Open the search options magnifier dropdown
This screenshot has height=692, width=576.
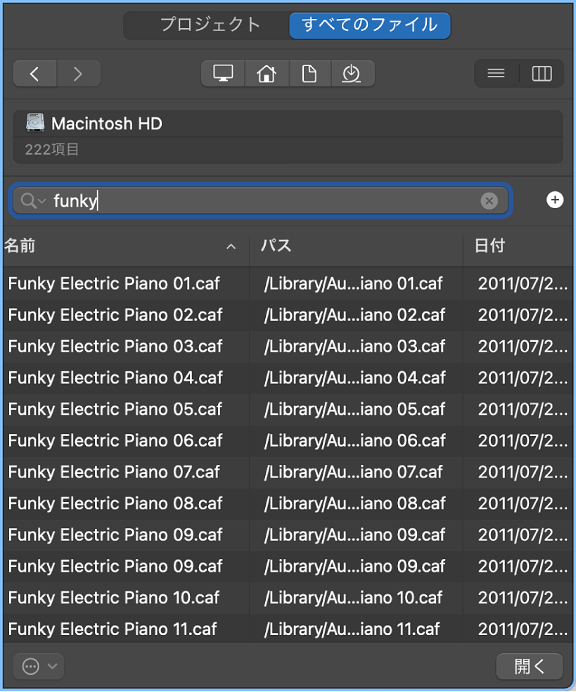coord(33,201)
